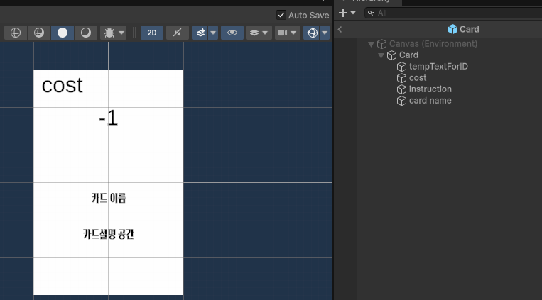542x300 pixels.
Task: Click the debug draw mode bug icon
Action: tap(109, 33)
